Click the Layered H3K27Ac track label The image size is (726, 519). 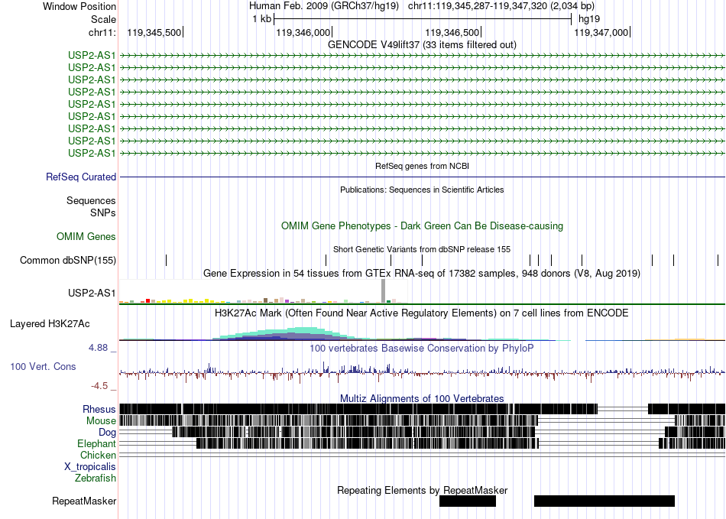click(x=50, y=323)
